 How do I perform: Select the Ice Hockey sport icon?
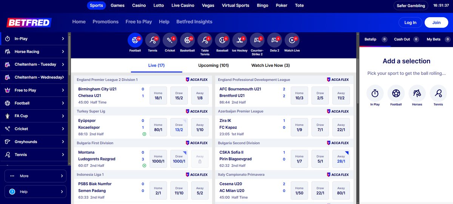pyautogui.click(x=240, y=40)
